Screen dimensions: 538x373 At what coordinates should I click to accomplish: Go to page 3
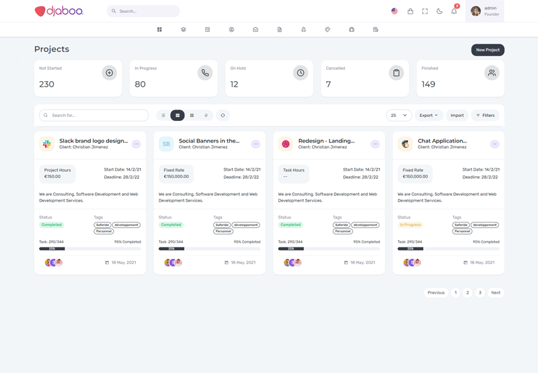click(x=480, y=293)
